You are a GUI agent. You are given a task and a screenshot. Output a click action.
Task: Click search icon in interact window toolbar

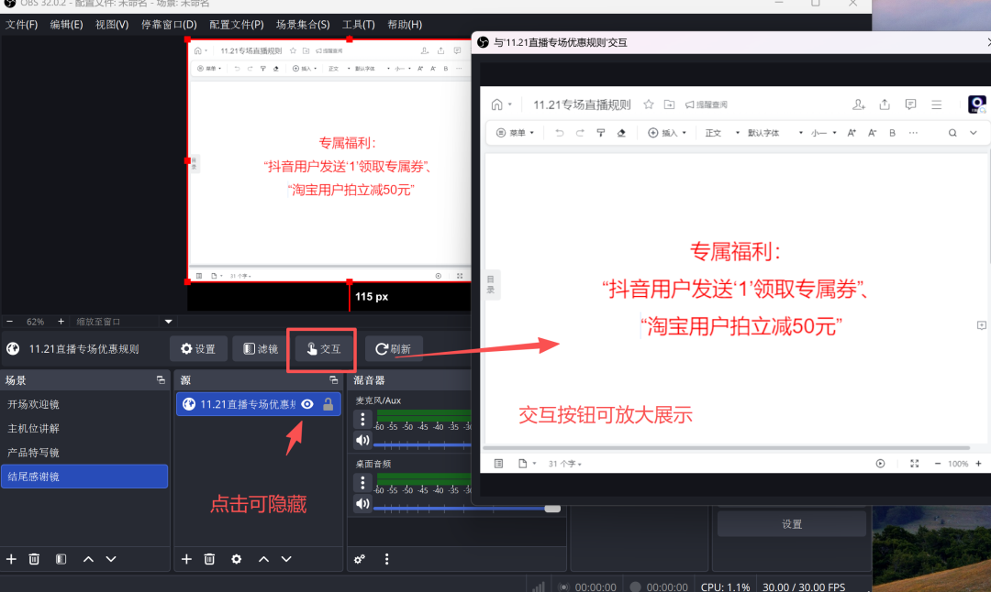952,133
